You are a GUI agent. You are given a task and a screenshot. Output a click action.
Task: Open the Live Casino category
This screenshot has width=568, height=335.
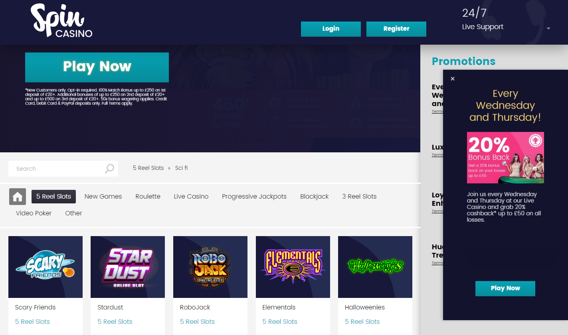click(x=191, y=196)
